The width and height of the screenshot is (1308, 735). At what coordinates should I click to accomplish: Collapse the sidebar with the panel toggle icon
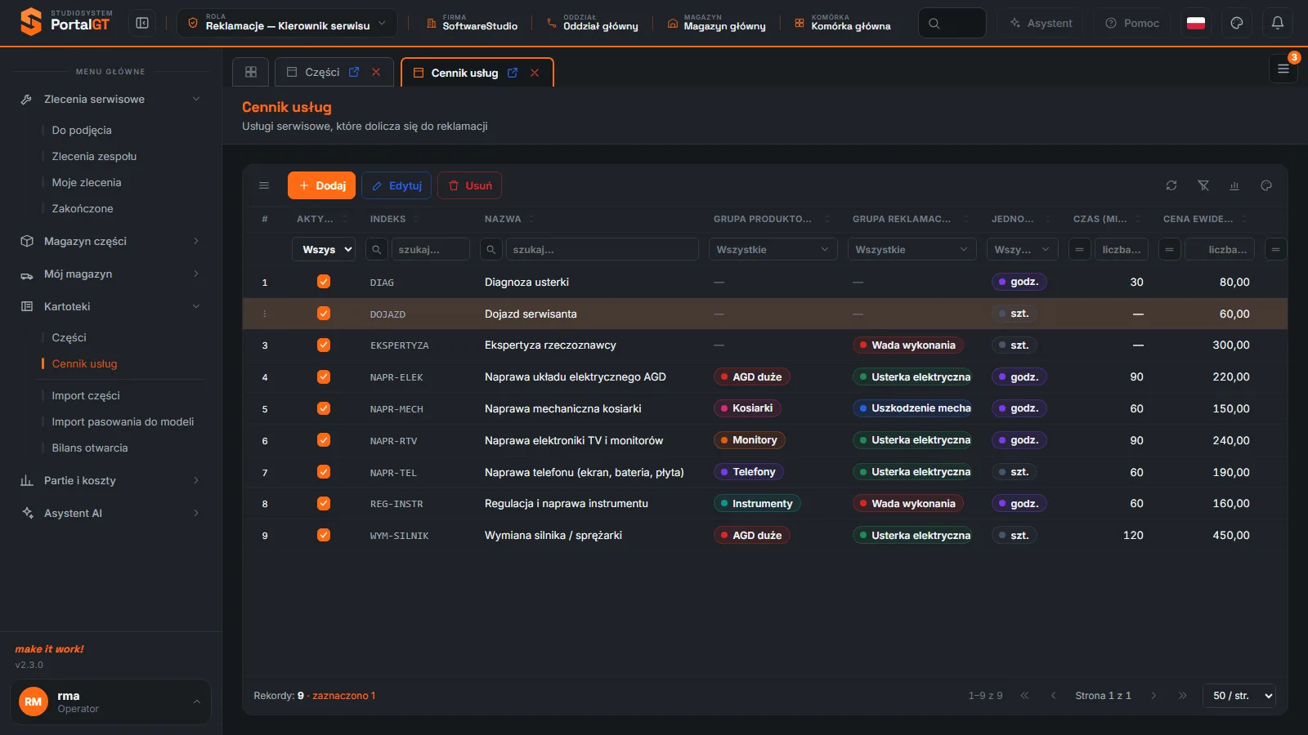point(142,23)
